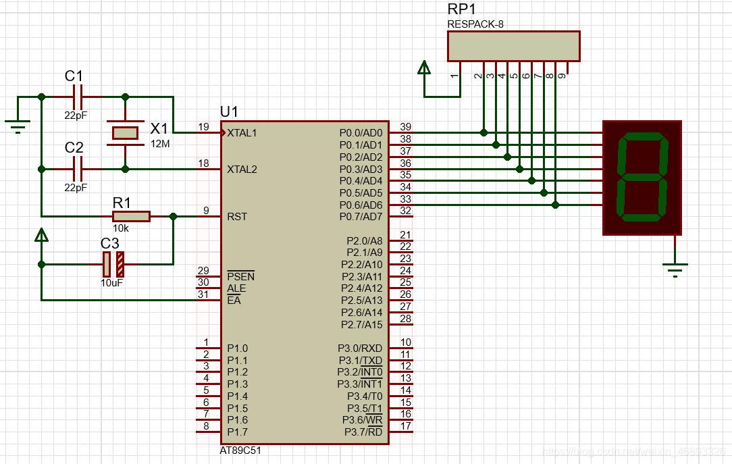The image size is (732, 464).
Task: Select electrolytic capacitor C3
Action: click(113, 264)
